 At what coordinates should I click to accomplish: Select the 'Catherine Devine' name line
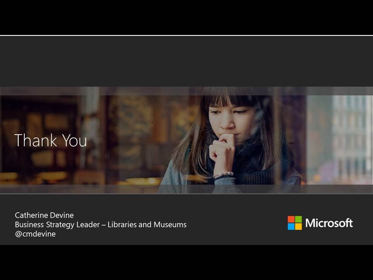(x=44, y=215)
